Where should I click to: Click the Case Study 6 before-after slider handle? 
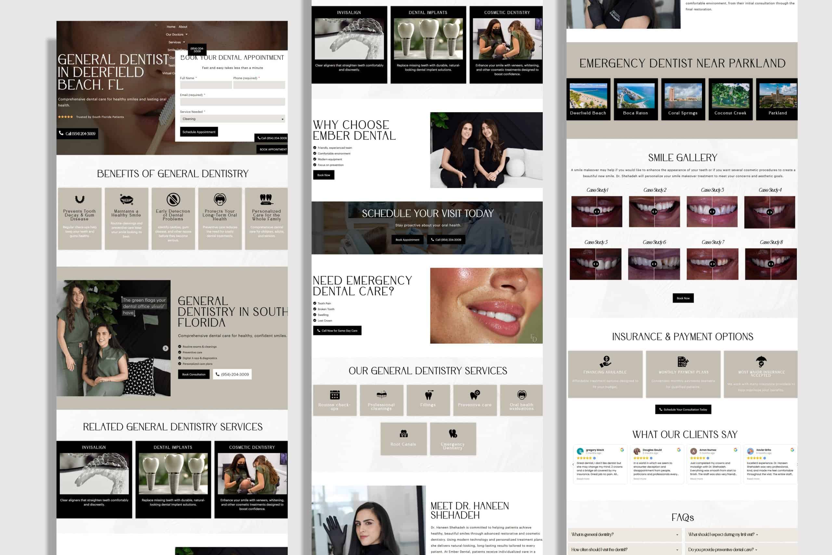[x=654, y=264]
